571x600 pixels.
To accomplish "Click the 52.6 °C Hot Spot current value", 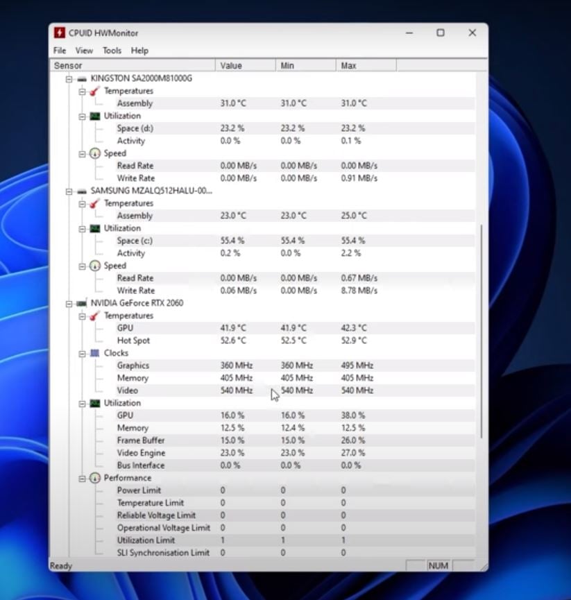I will (x=233, y=341).
